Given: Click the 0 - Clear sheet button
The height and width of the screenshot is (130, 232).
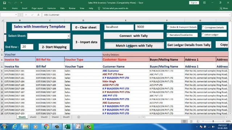Looking at the screenshot, I should 86,27.
